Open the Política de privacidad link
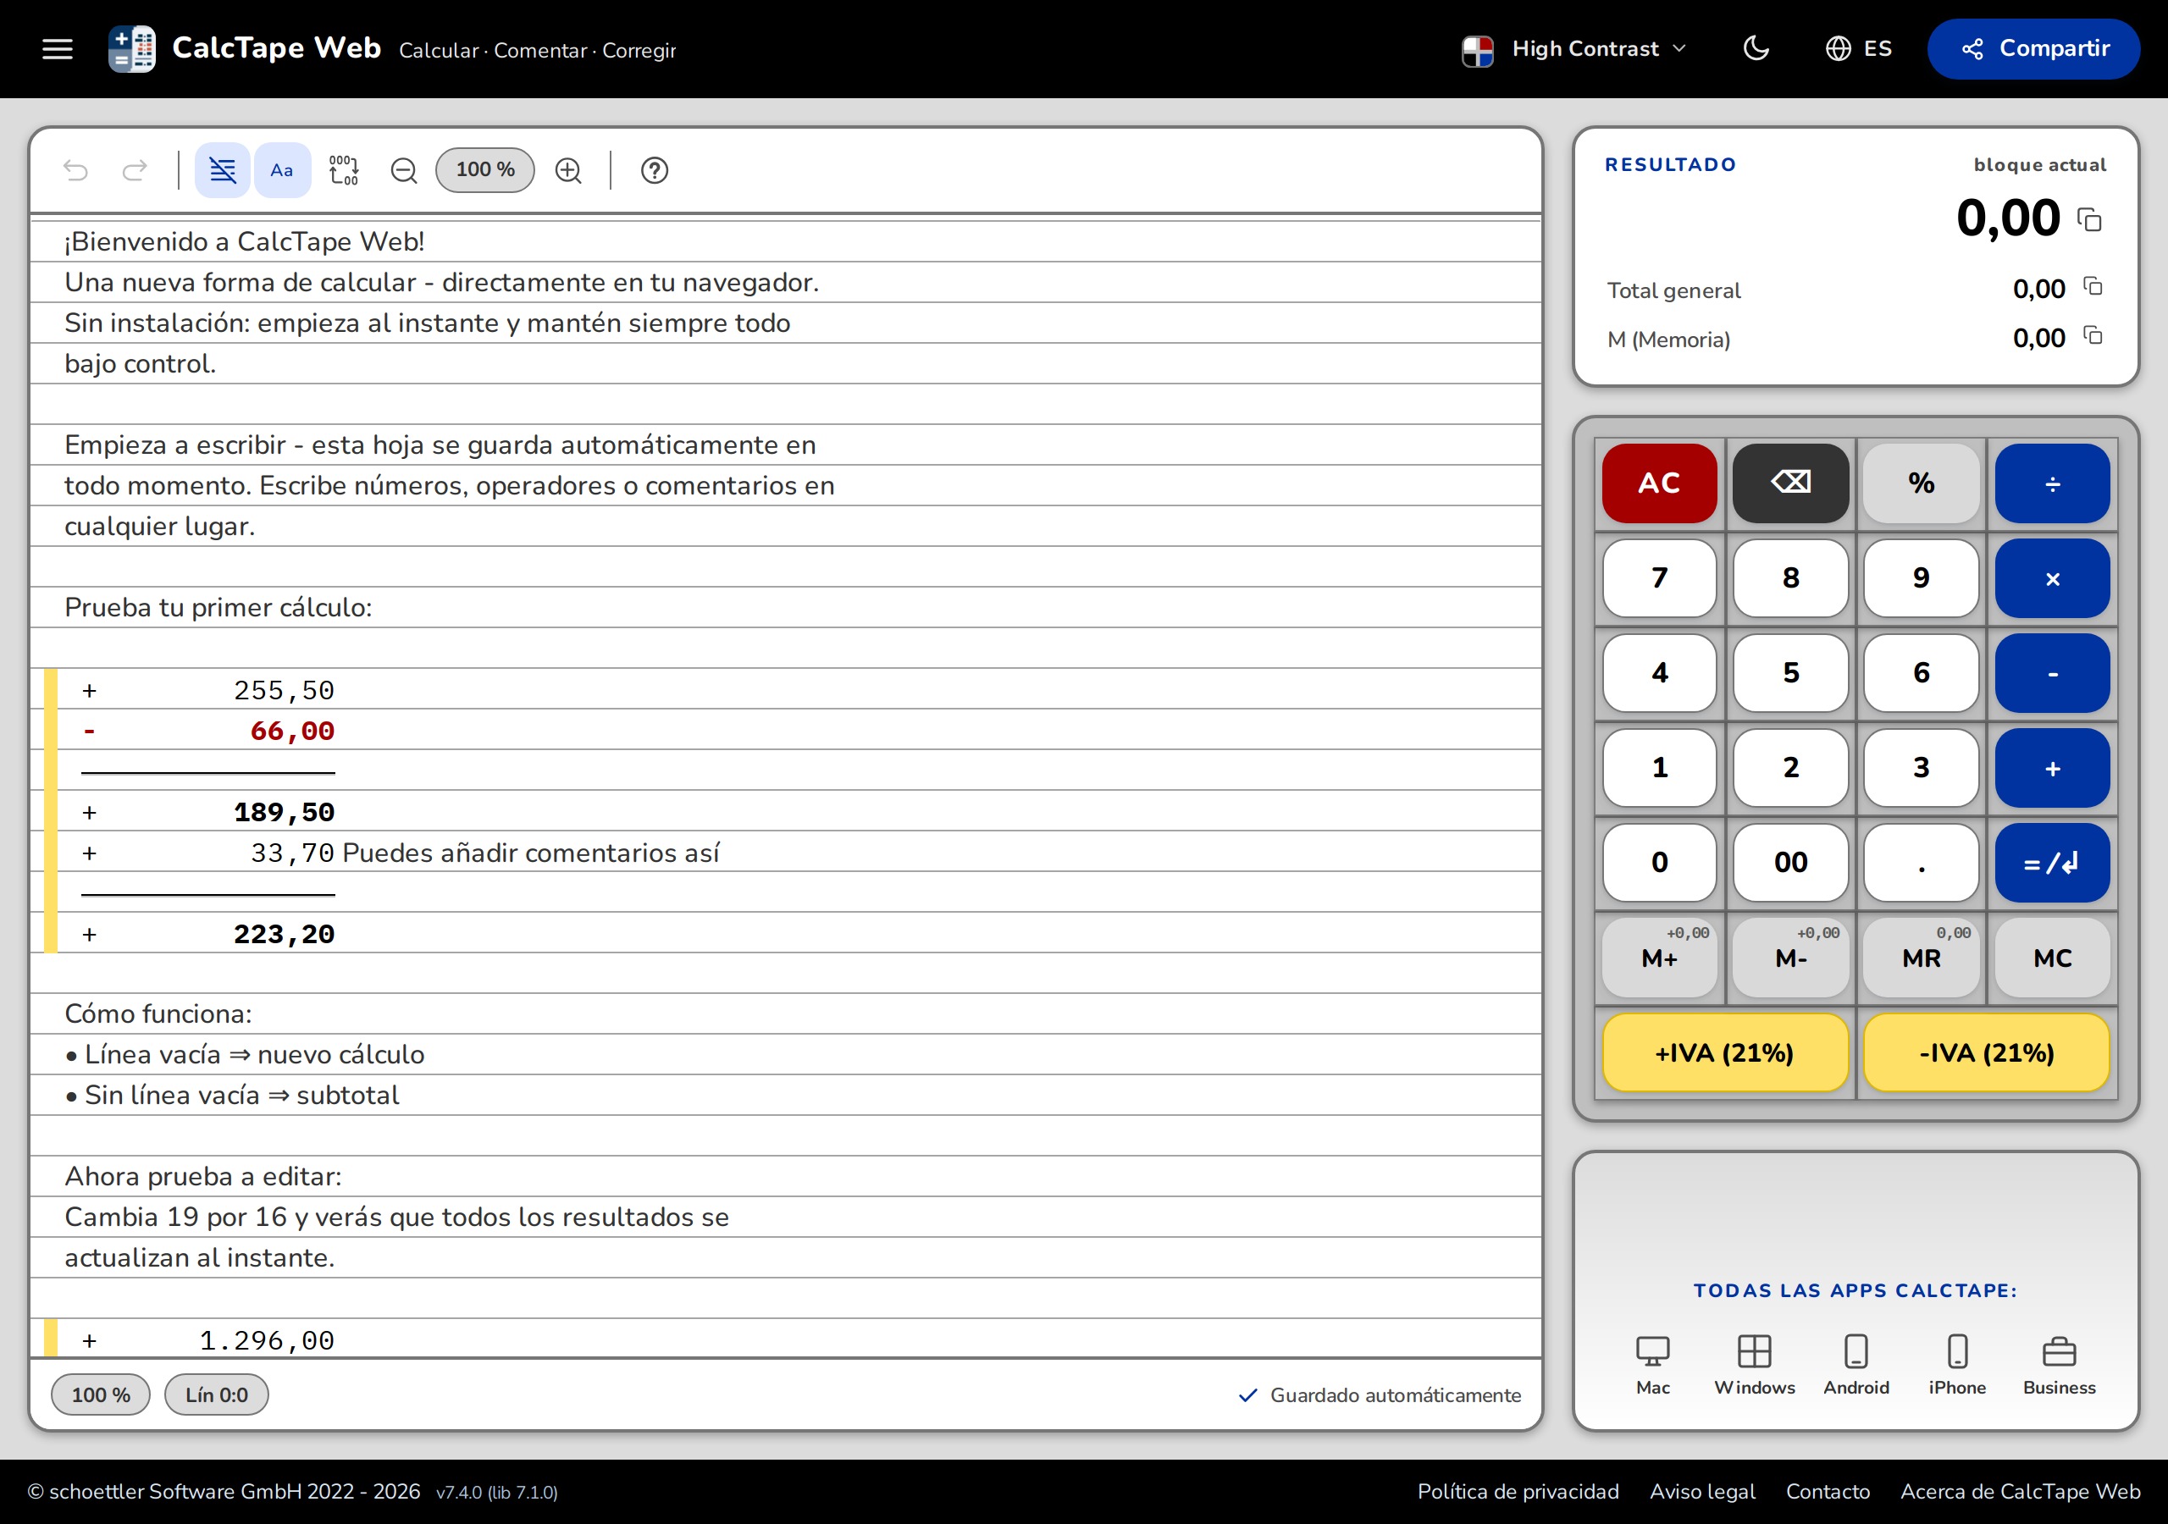Image resolution: width=2168 pixels, height=1524 pixels. tap(1518, 1492)
